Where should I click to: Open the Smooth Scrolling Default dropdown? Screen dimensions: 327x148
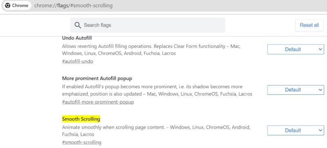296,130
